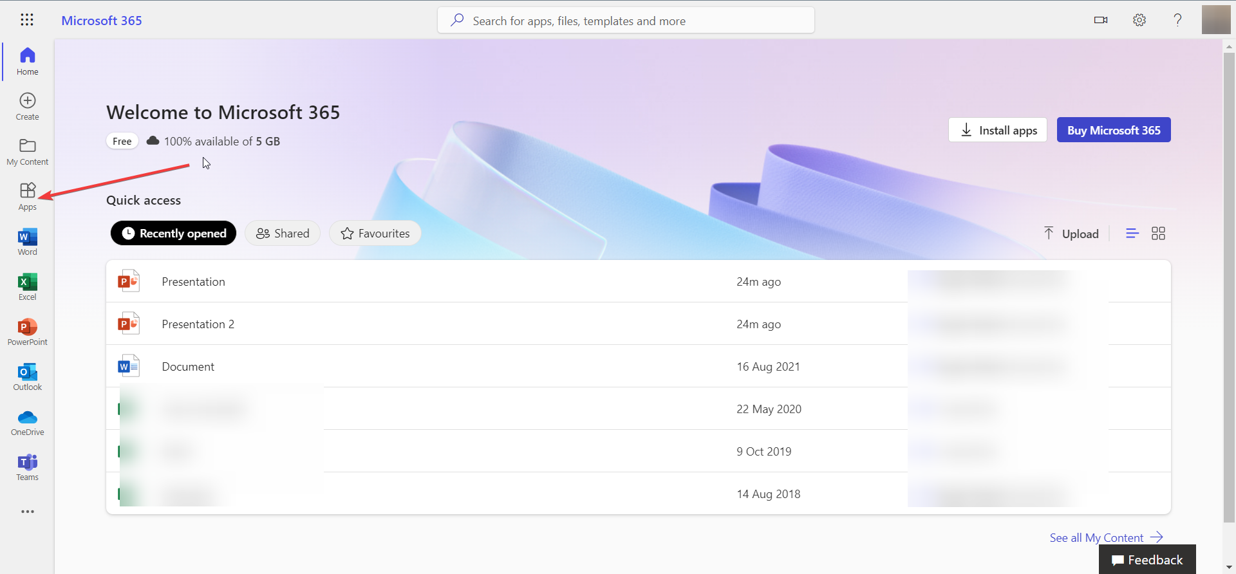Image resolution: width=1236 pixels, height=574 pixels.
Task: Launch Excel from the sidebar
Action: pos(28,286)
